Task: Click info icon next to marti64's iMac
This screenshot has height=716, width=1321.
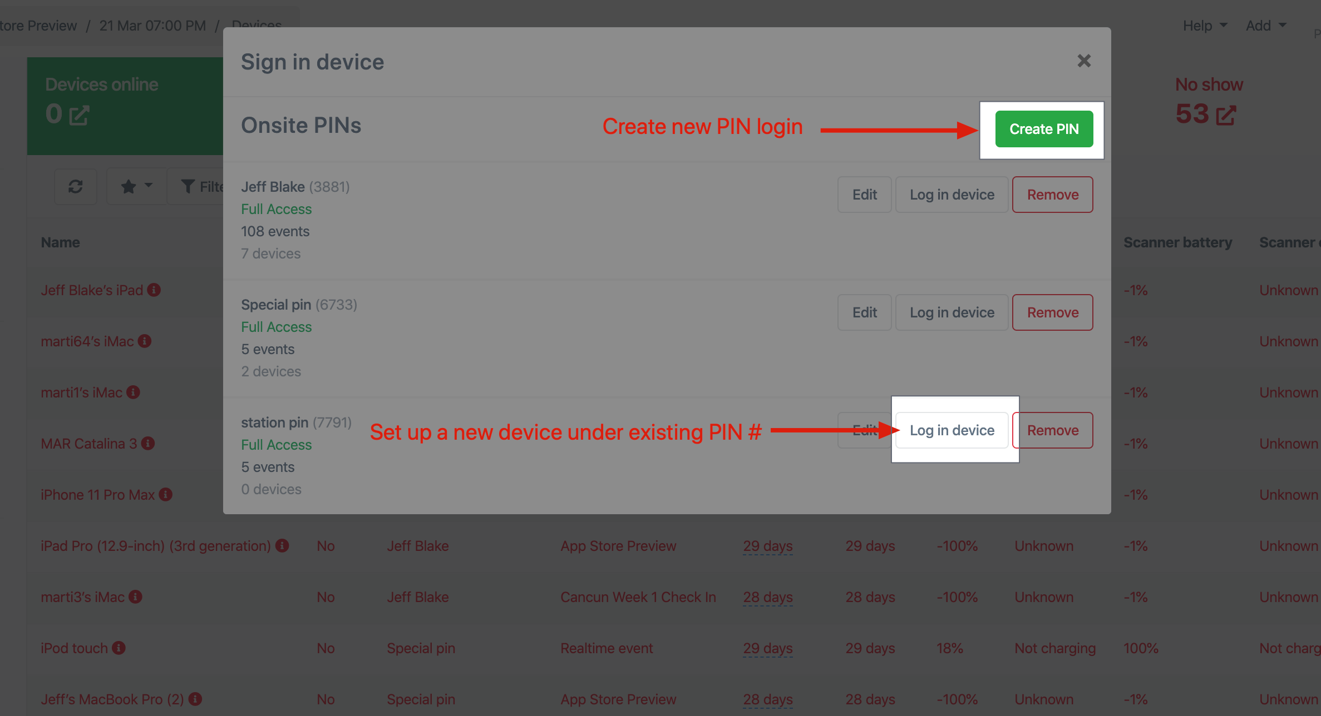Action: (145, 341)
